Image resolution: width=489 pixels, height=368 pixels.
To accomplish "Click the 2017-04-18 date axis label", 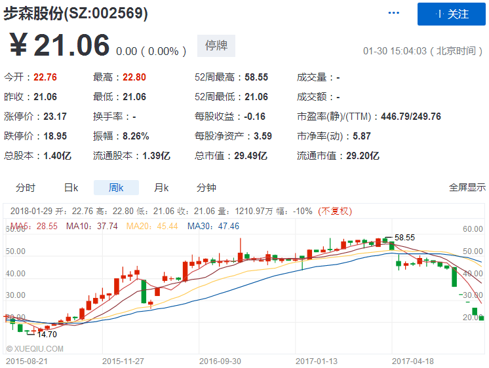I will pos(413,361).
